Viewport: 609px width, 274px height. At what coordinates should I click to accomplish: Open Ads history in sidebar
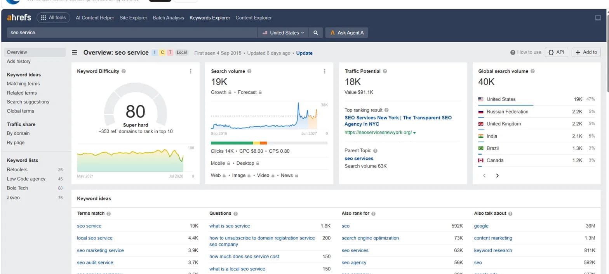[x=19, y=61]
